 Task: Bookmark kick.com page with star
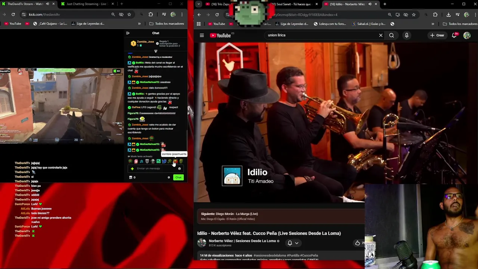tap(129, 15)
